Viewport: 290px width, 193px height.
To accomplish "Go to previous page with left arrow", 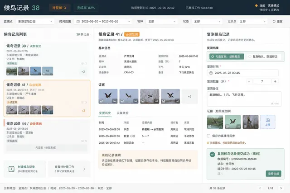I will click(260, 188).
